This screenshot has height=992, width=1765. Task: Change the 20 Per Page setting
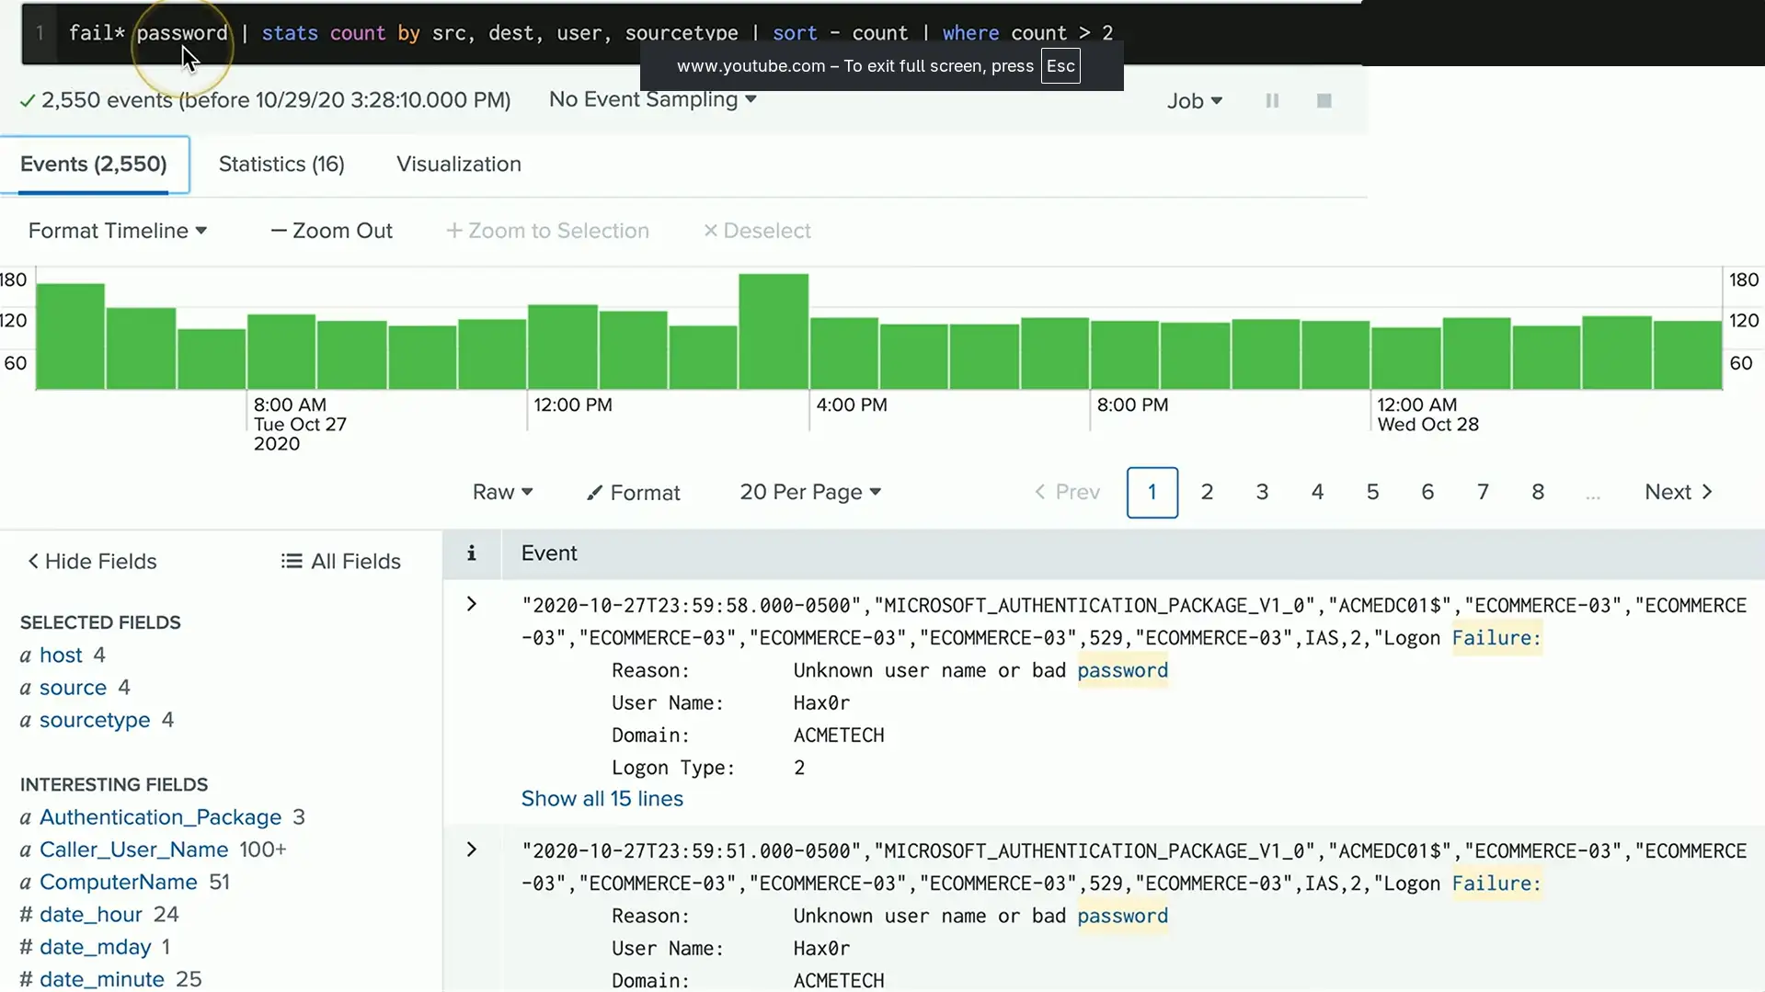tap(809, 493)
